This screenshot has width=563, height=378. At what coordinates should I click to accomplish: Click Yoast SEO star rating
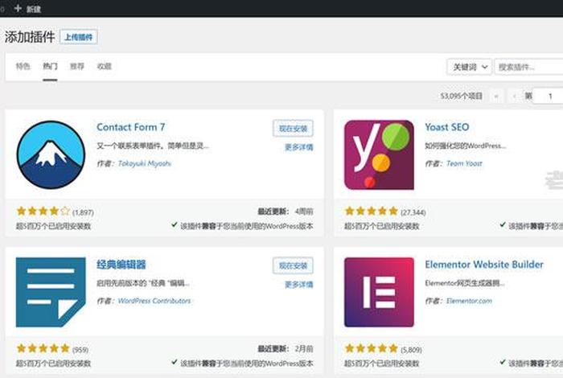point(372,211)
